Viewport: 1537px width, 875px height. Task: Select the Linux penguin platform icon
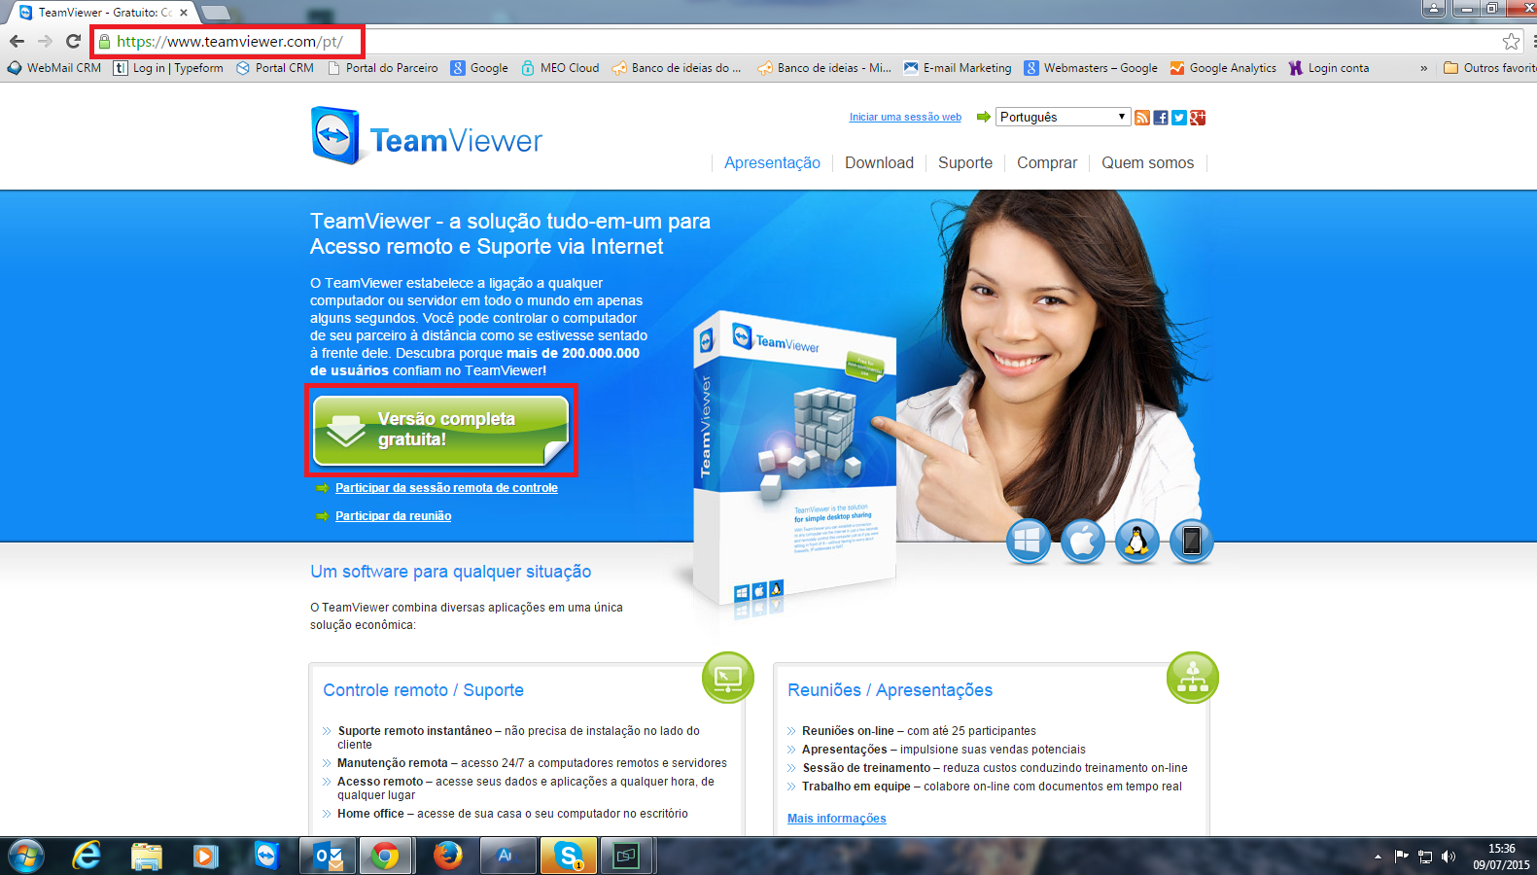[1137, 542]
